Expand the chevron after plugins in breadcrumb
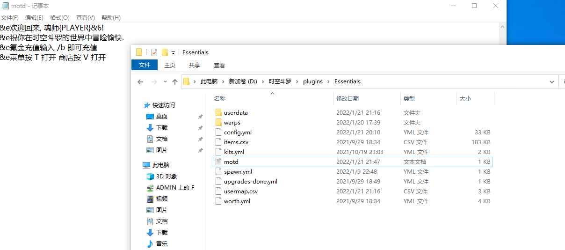Image resolution: width=565 pixels, height=250 pixels. (x=329, y=81)
